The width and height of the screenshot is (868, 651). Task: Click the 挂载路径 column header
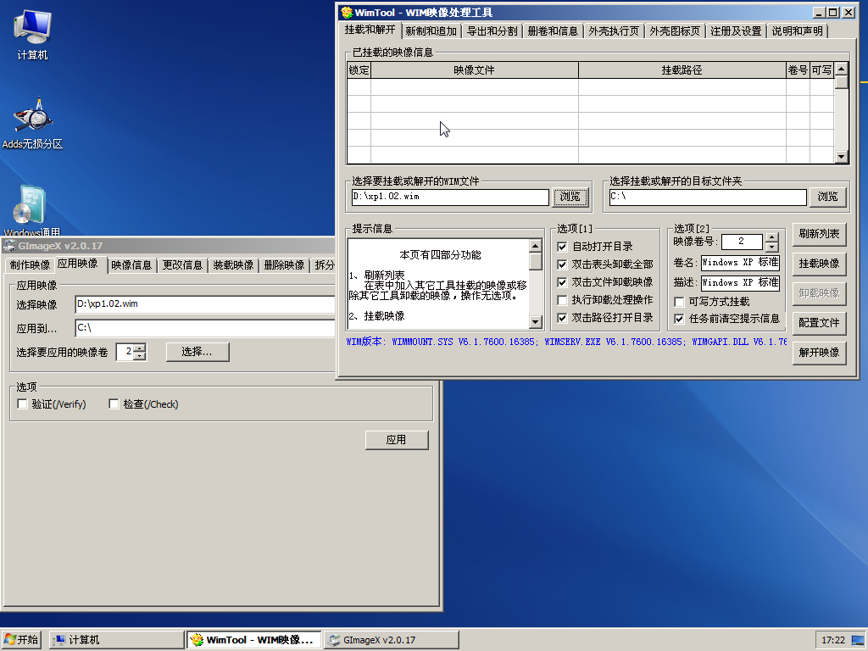point(682,70)
